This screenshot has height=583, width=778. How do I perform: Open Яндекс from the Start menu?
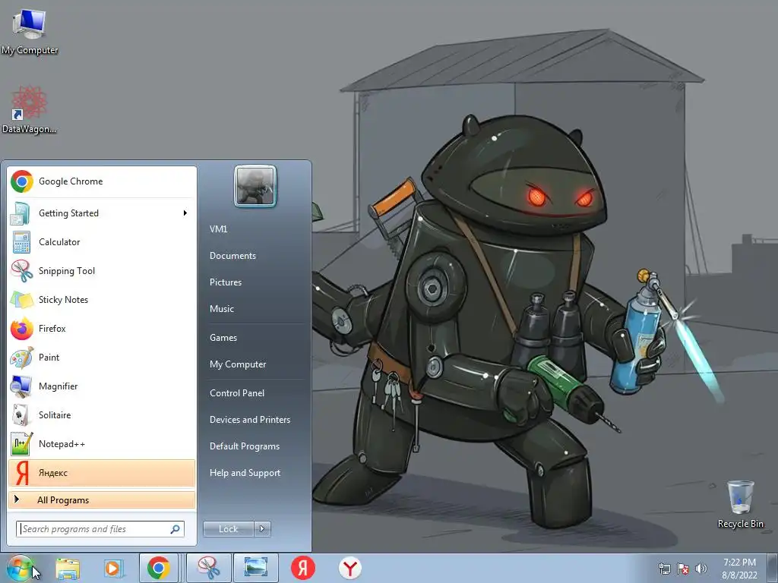[102, 473]
